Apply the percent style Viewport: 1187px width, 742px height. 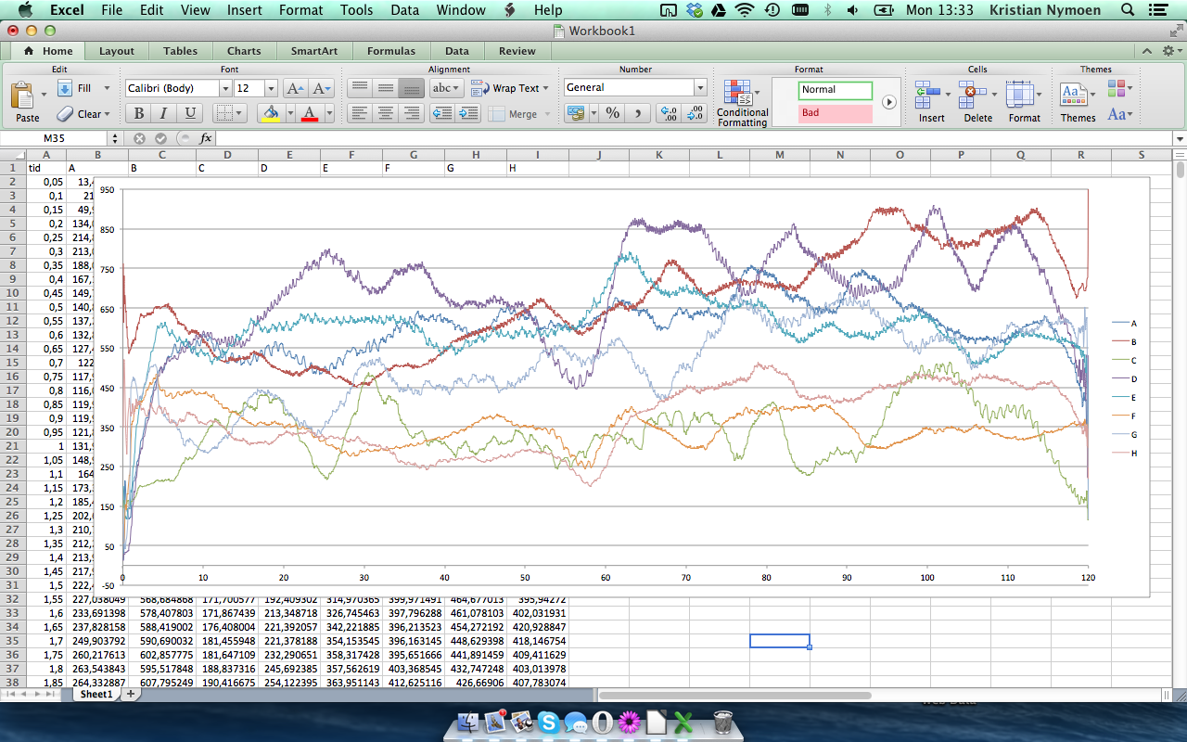tap(612, 113)
